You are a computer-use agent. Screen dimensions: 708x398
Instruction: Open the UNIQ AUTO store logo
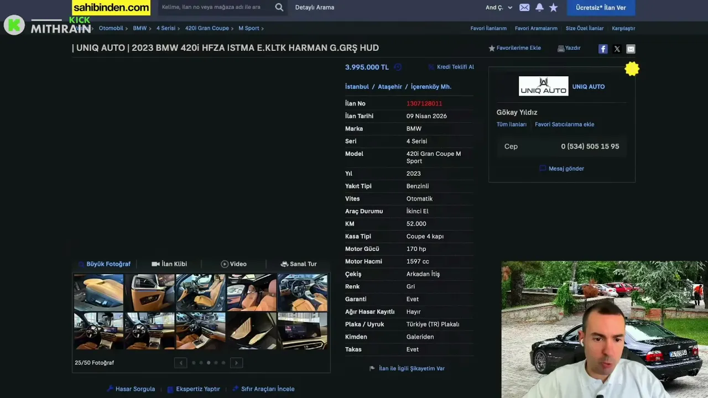[x=543, y=86]
